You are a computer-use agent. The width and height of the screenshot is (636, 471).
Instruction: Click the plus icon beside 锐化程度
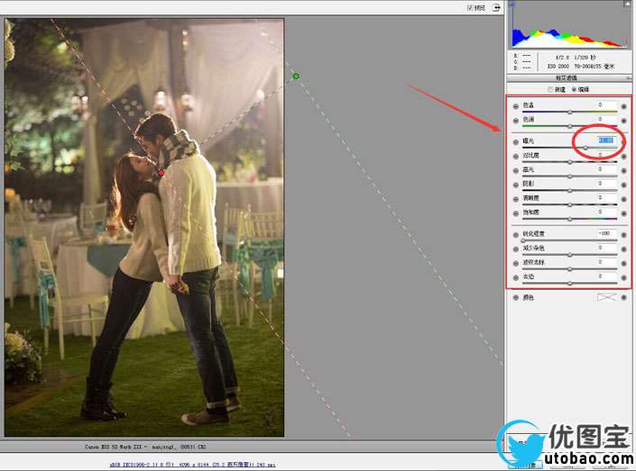[623, 233]
